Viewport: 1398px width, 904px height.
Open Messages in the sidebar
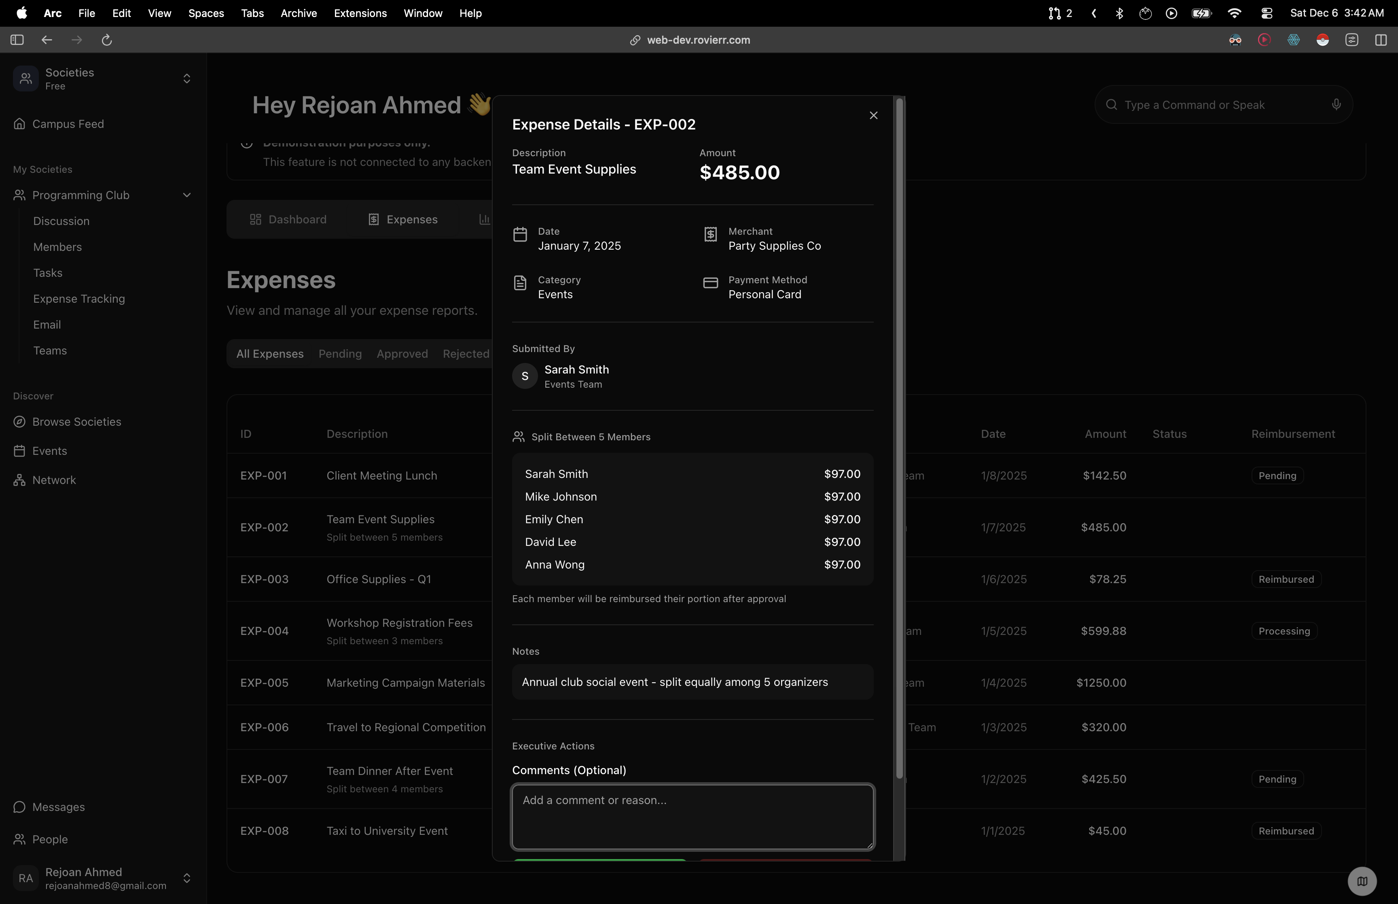58,807
